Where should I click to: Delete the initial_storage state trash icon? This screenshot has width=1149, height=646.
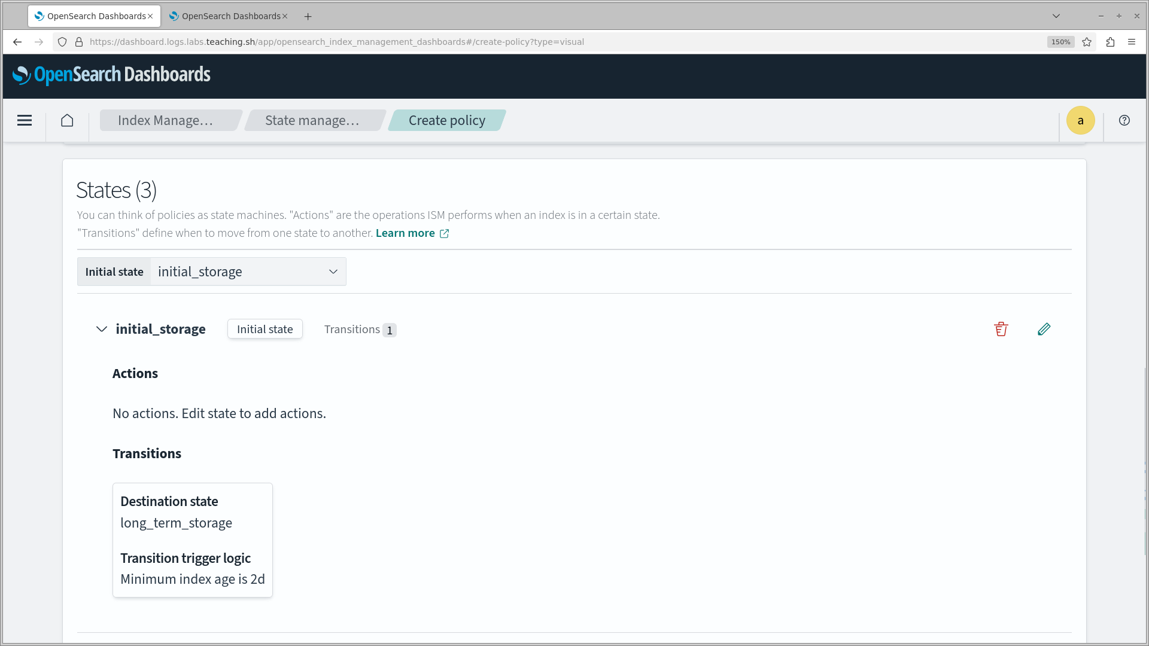coord(1001,329)
